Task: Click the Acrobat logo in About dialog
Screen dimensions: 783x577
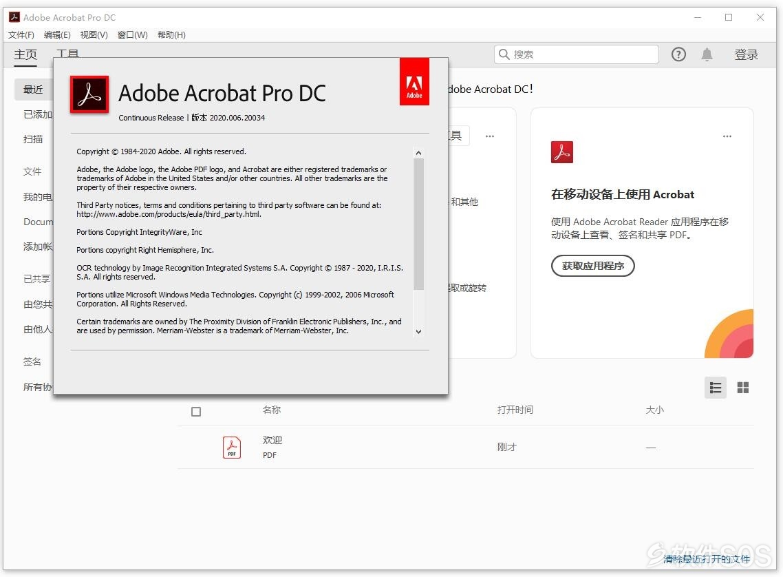Action: (x=89, y=94)
